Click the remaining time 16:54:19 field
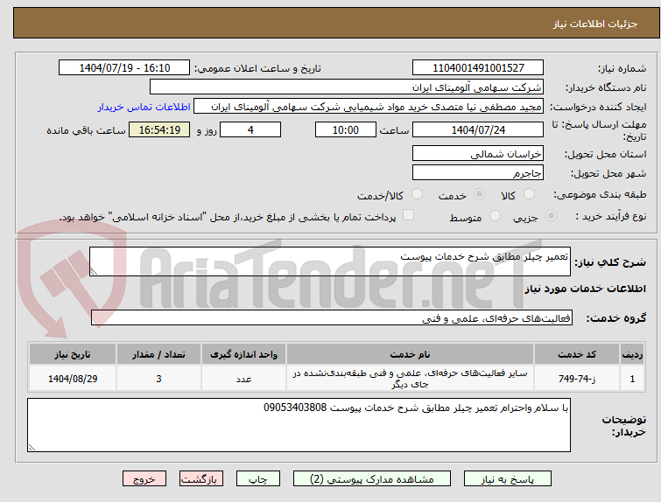661x502 pixels. coord(159,129)
